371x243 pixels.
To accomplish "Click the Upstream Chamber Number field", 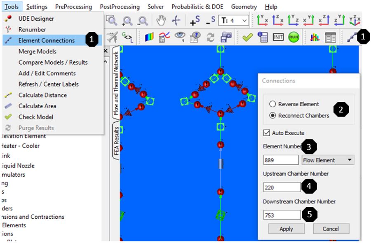I will coord(282,187).
